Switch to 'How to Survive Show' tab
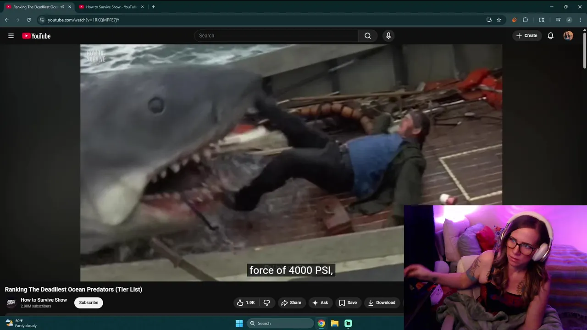This screenshot has width=587, height=330. (111, 7)
